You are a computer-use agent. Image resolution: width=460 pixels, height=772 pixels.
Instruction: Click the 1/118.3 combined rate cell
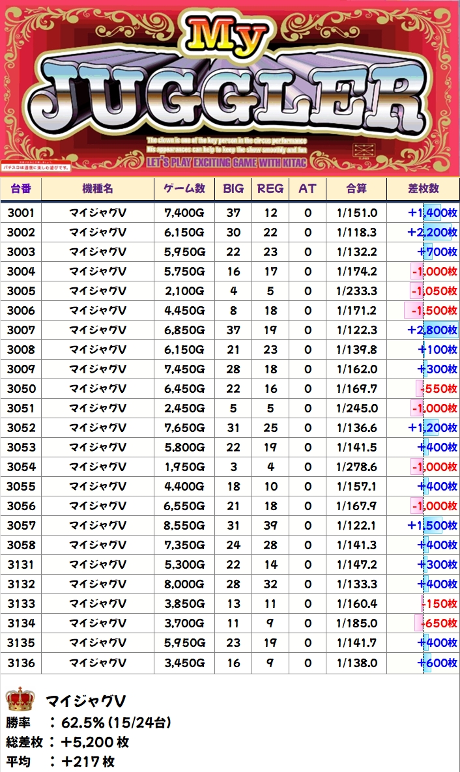[x=356, y=233]
